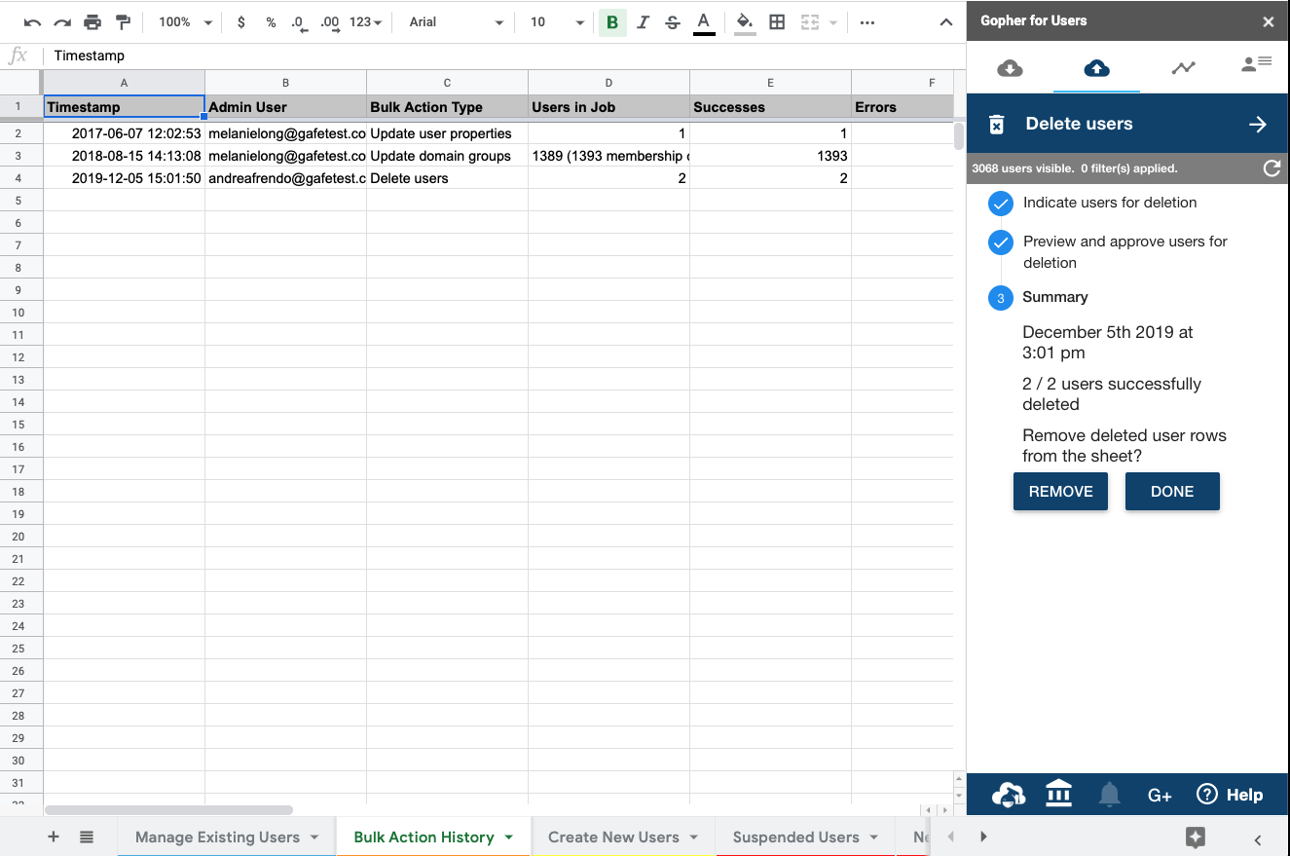Click the paint format roller icon
This screenshot has width=1290, height=856.
point(123,22)
